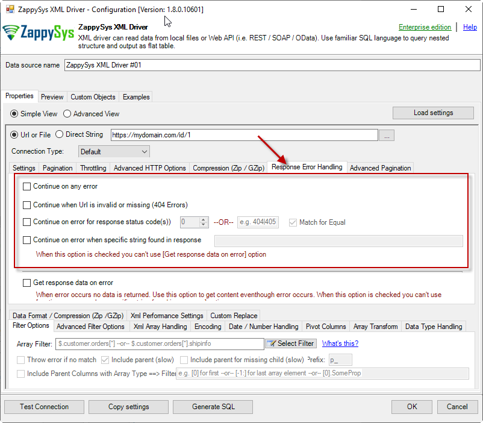Click the title bar application icon
483x423 pixels.
8,10
